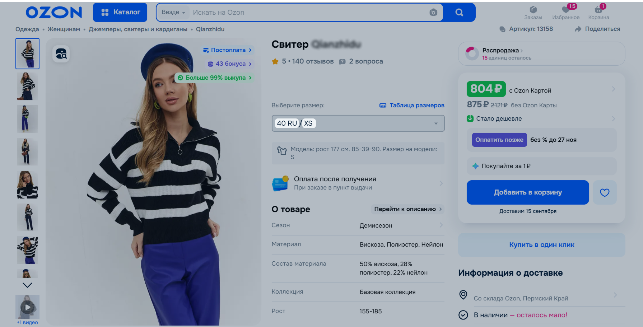643x327 pixels.
Task: Open the size dropdown showing 40 RU / XS
Action: pyautogui.click(x=358, y=123)
